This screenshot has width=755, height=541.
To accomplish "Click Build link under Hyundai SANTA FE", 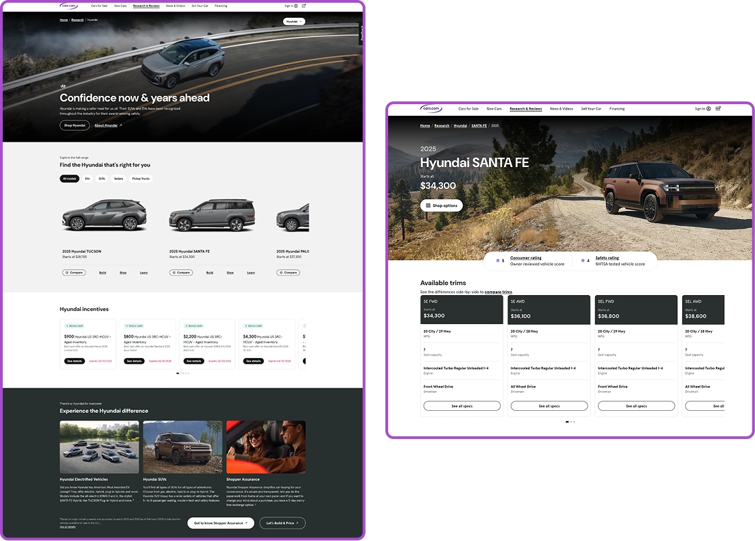I will pos(209,273).
